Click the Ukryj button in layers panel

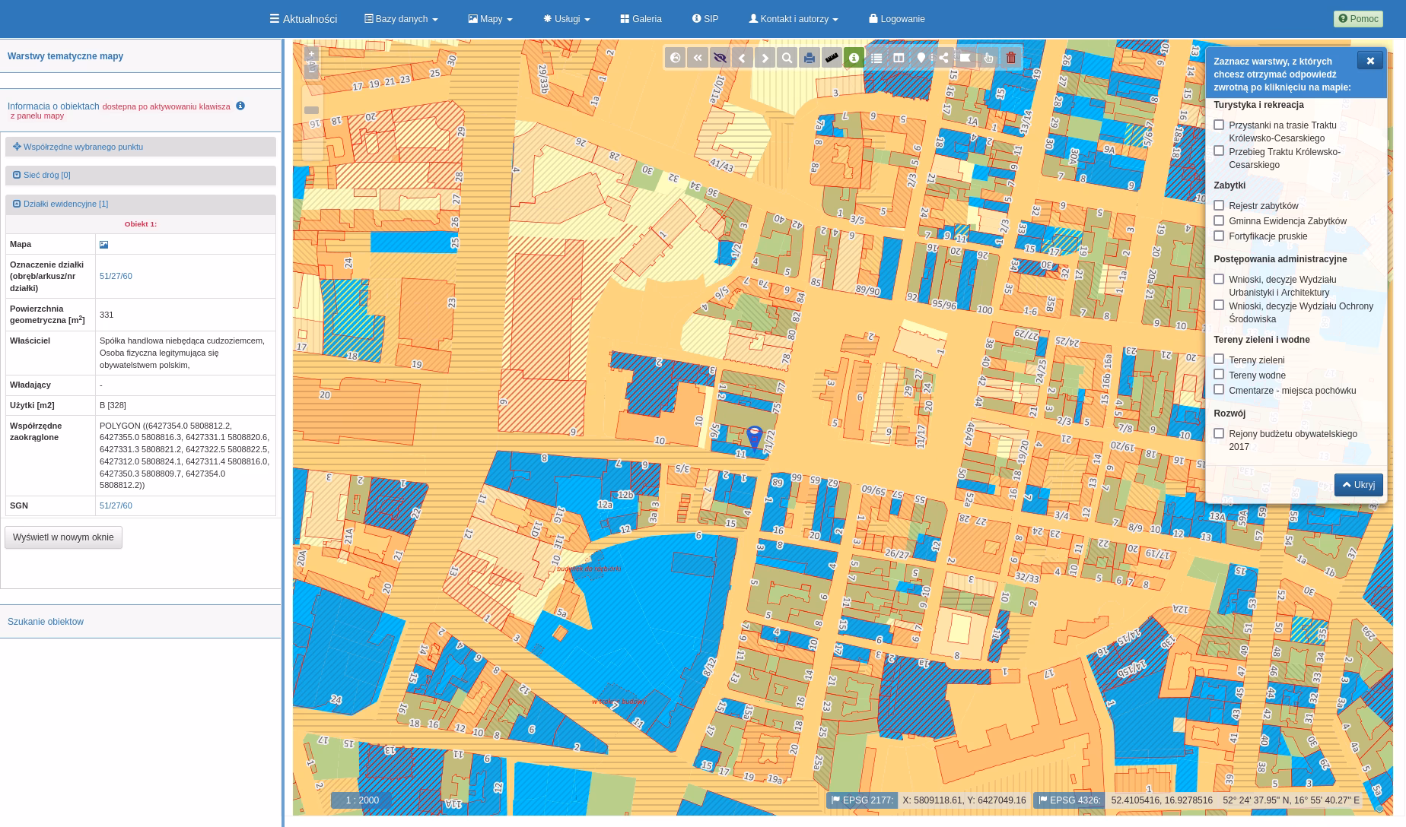[x=1358, y=485]
